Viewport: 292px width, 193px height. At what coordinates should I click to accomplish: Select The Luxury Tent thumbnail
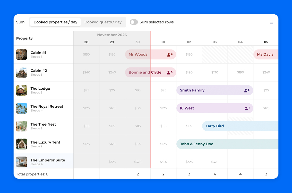coord(22,144)
